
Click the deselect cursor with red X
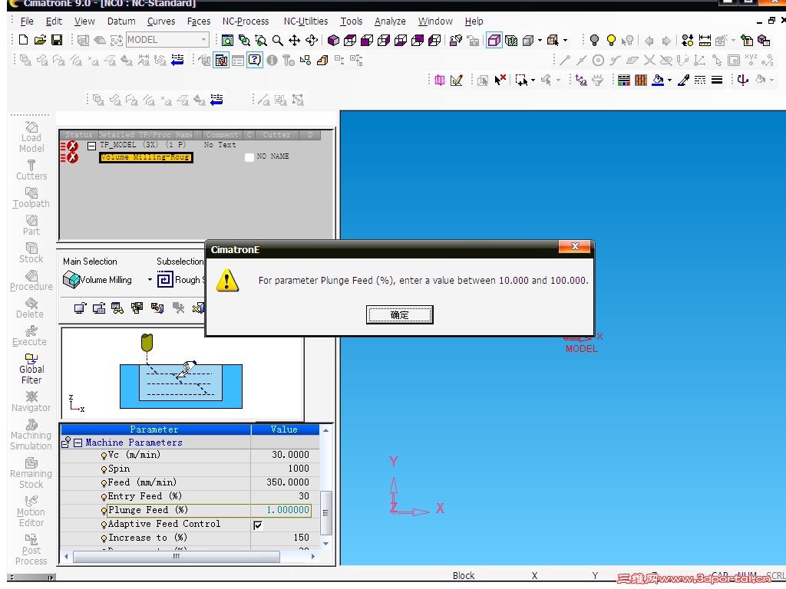coord(500,80)
